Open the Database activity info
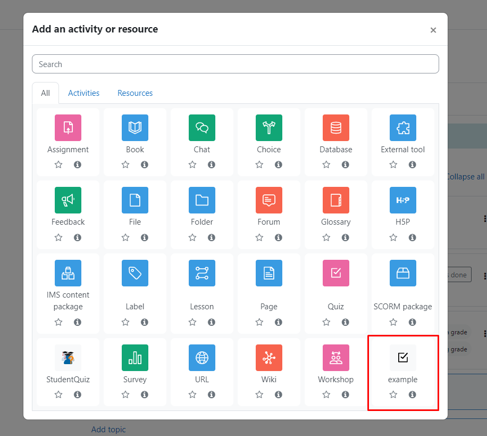The height and width of the screenshot is (436, 487). [x=346, y=164]
